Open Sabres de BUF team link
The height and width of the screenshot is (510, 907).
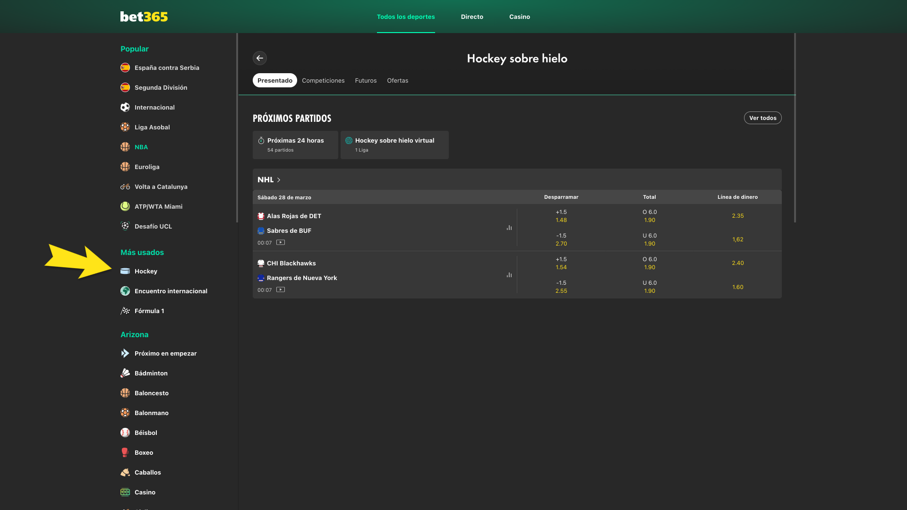(x=289, y=230)
